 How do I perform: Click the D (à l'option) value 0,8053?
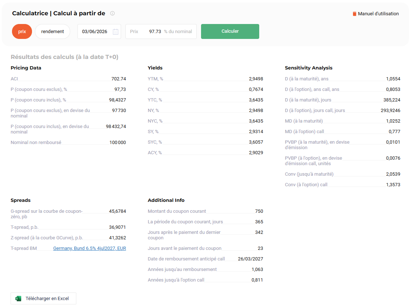pyautogui.click(x=393, y=89)
